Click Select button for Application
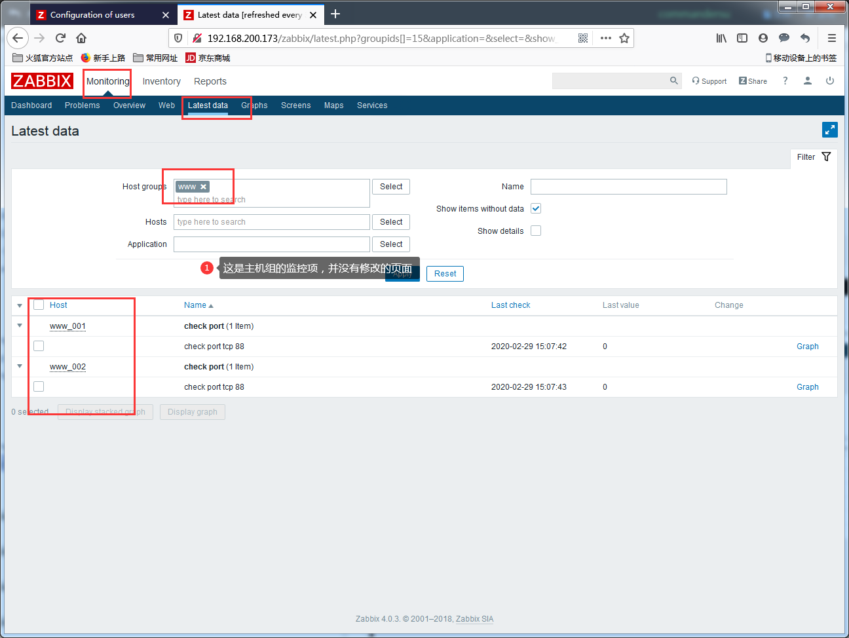Viewport: 849px width, 638px height. [391, 244]
